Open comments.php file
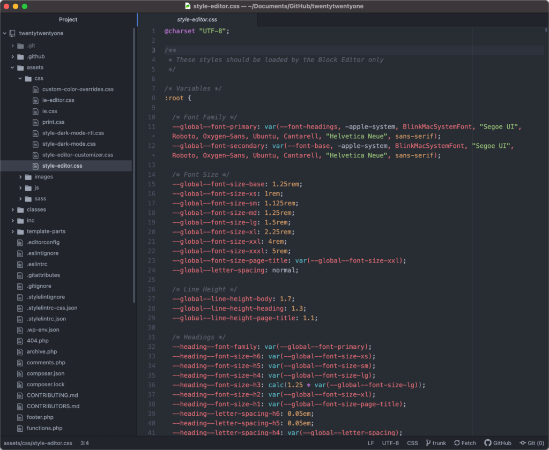This screenshot has height=450, width=549. tap(46, 363)
